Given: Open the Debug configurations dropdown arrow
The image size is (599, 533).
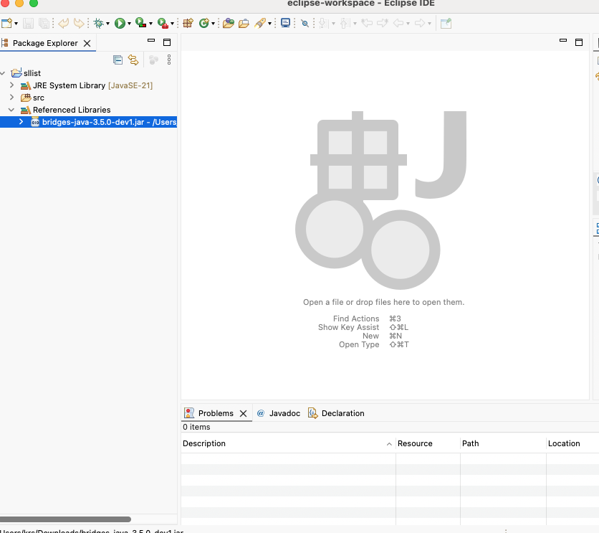Looking at the screenshot, I should [x=107, y=24].
